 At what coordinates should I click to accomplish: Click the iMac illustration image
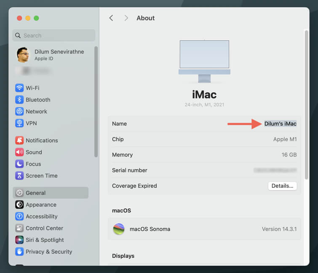click(204, 61)
